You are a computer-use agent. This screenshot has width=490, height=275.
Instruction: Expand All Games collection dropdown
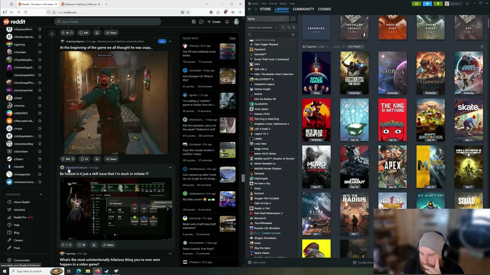tap(327, 47)
